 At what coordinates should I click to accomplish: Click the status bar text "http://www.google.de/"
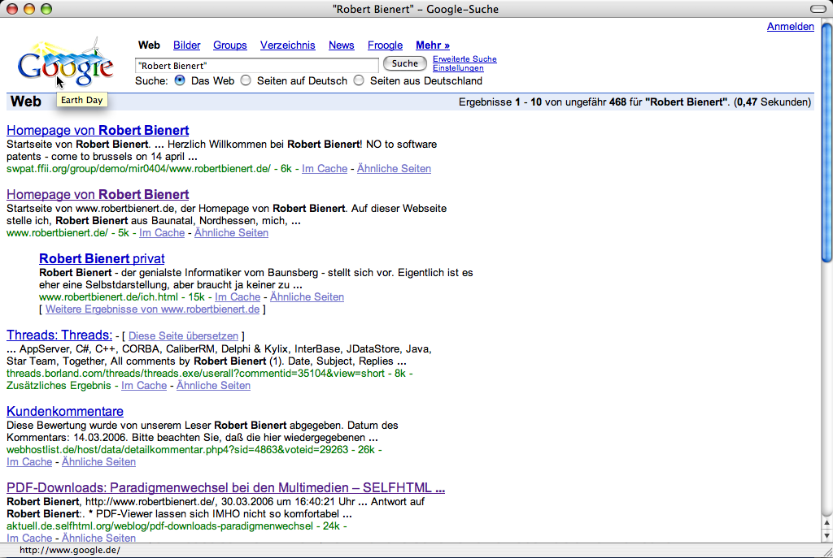(70, 550)
